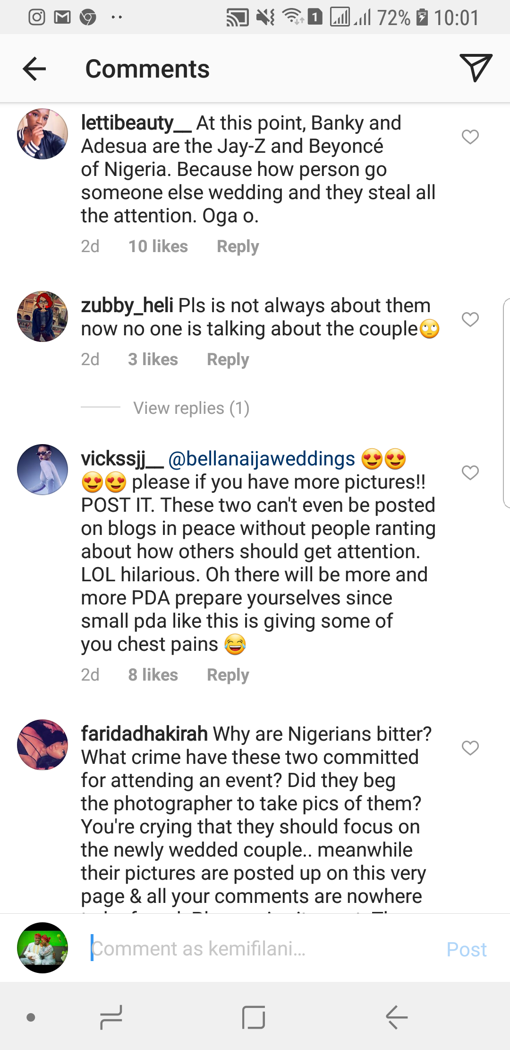Open zubby_heli's profile avatar
Viewport: 510px width, 1050px height.
[x=42, y=316]
